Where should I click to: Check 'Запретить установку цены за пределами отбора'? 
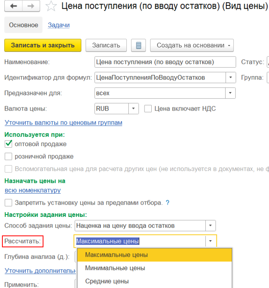coord(8,203)
